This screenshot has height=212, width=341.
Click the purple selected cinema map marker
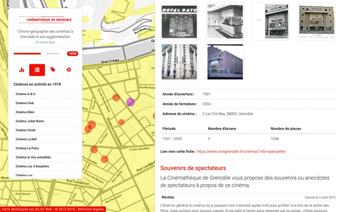pyautogui.click(x=130, y=102)
